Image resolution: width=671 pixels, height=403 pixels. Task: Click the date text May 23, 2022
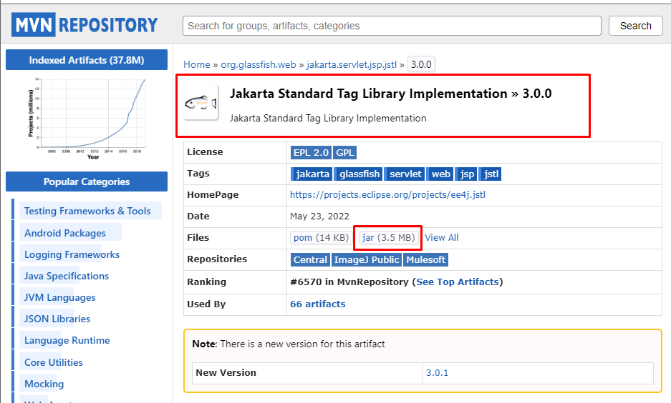click(319, 217)
